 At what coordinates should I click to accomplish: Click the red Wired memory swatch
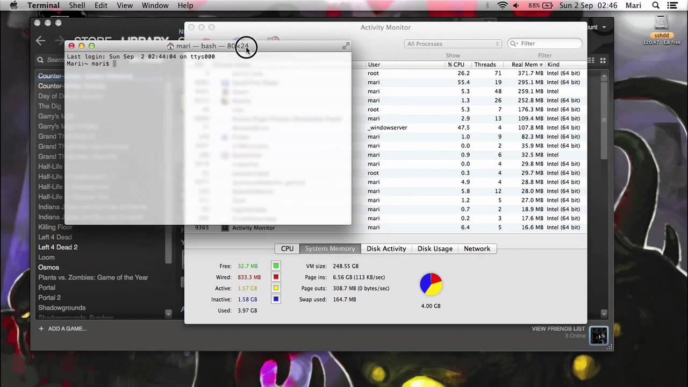(276, 277)
